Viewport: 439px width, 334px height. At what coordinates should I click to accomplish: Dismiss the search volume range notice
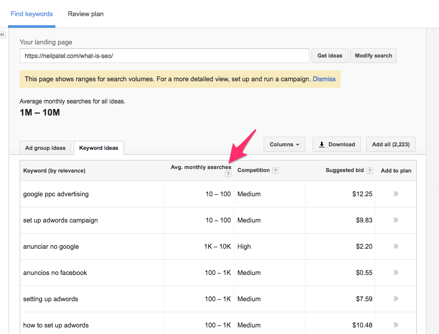[324, 79]
